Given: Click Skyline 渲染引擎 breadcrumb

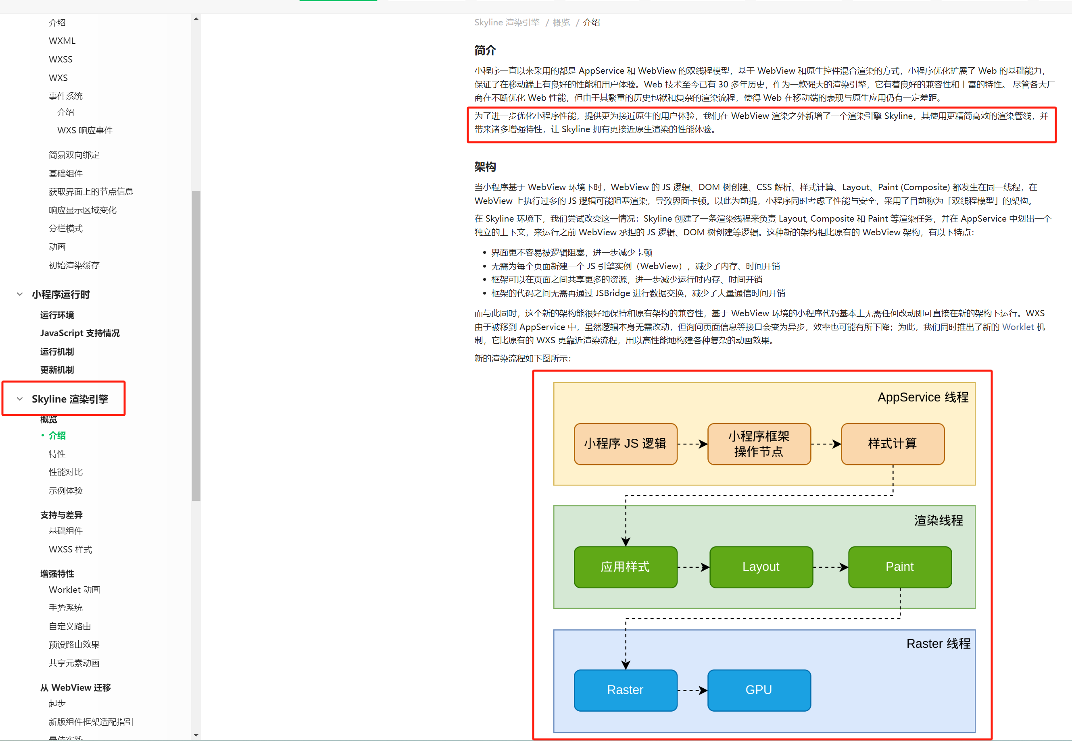Looking at the screenshot, I should 507,22.
